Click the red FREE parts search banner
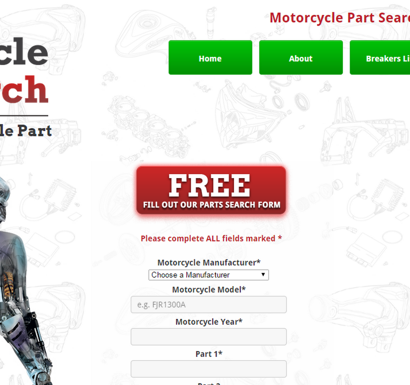The height and width of the screenshot is (385, 410). tap(211, 190)
